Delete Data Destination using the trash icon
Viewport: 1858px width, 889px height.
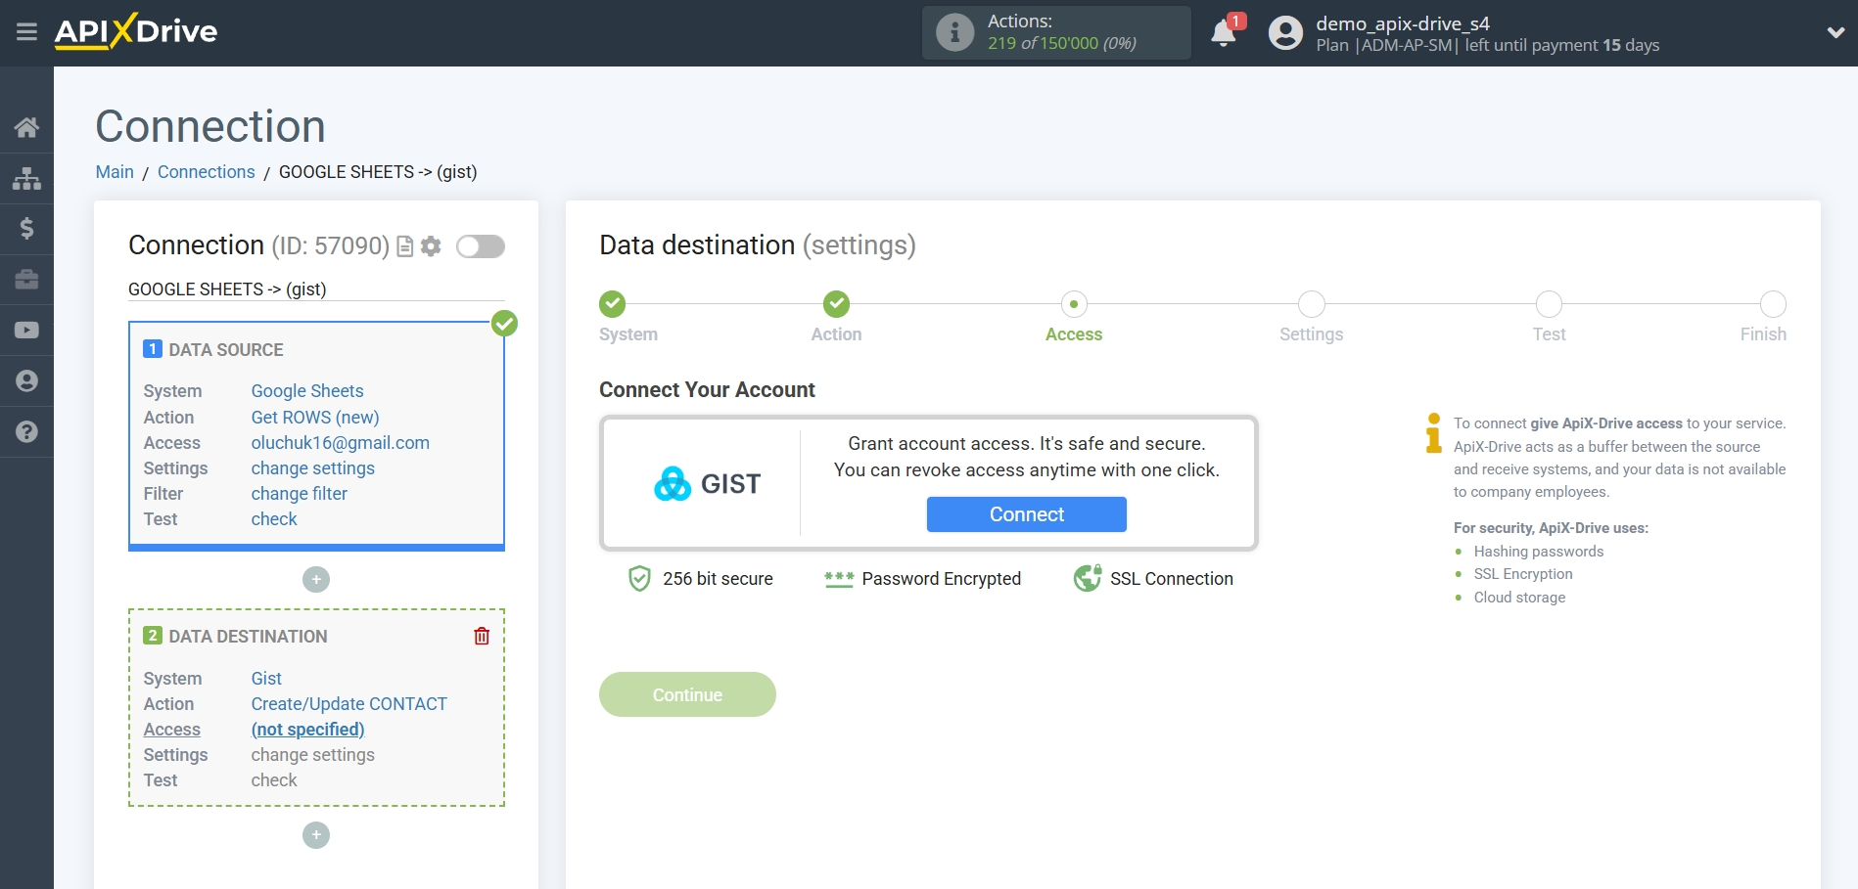(481, 636)
